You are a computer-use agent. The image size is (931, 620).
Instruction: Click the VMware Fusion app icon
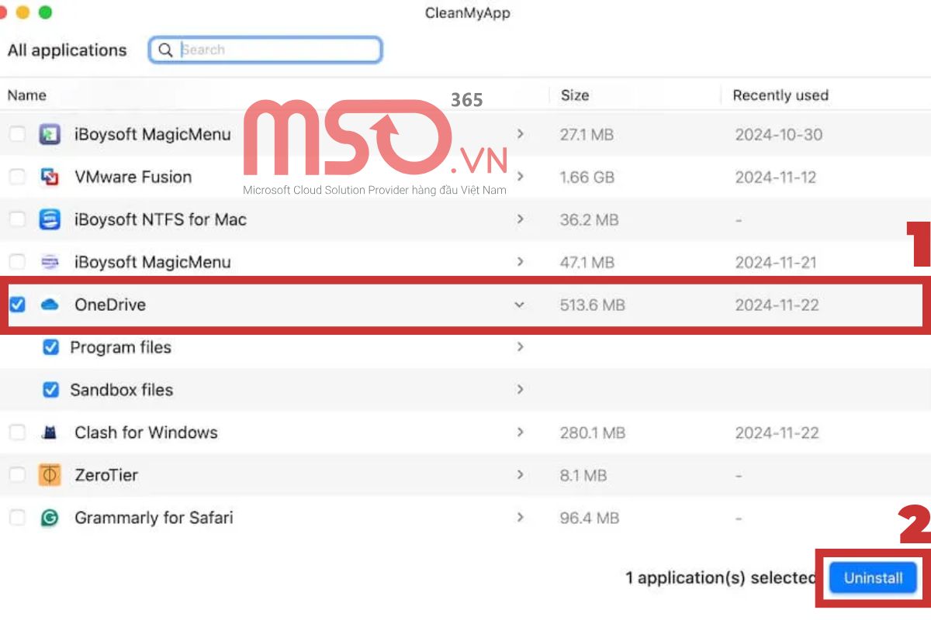50,177
